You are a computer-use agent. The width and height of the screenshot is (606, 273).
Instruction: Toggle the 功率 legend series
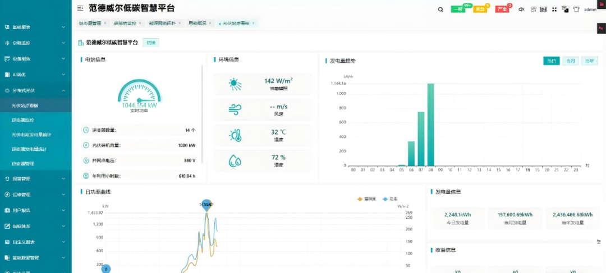click(x=389, y=199)
